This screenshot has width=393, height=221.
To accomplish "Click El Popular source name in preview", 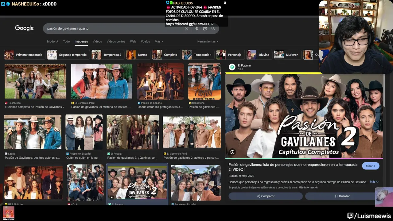I will pyautogui.click(x=244, y=65).
